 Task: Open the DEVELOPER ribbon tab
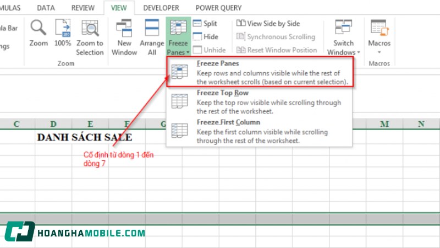[161, 8]
